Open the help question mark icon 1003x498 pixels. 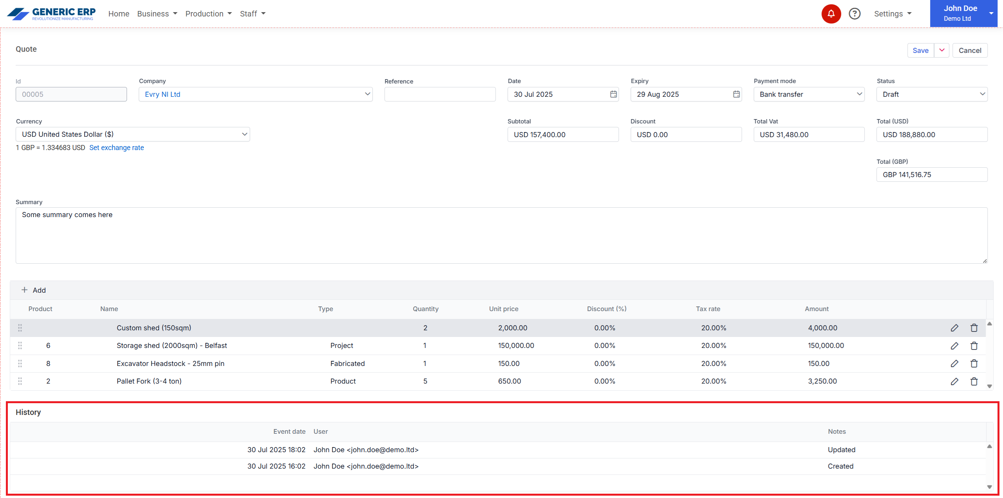(854, 14)
